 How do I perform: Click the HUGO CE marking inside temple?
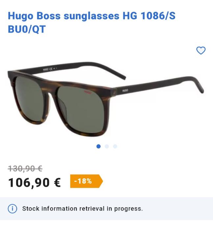tap(50, 69)
